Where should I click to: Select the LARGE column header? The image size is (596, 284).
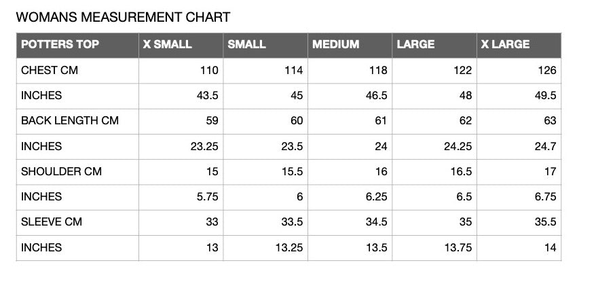pos(434,45)
